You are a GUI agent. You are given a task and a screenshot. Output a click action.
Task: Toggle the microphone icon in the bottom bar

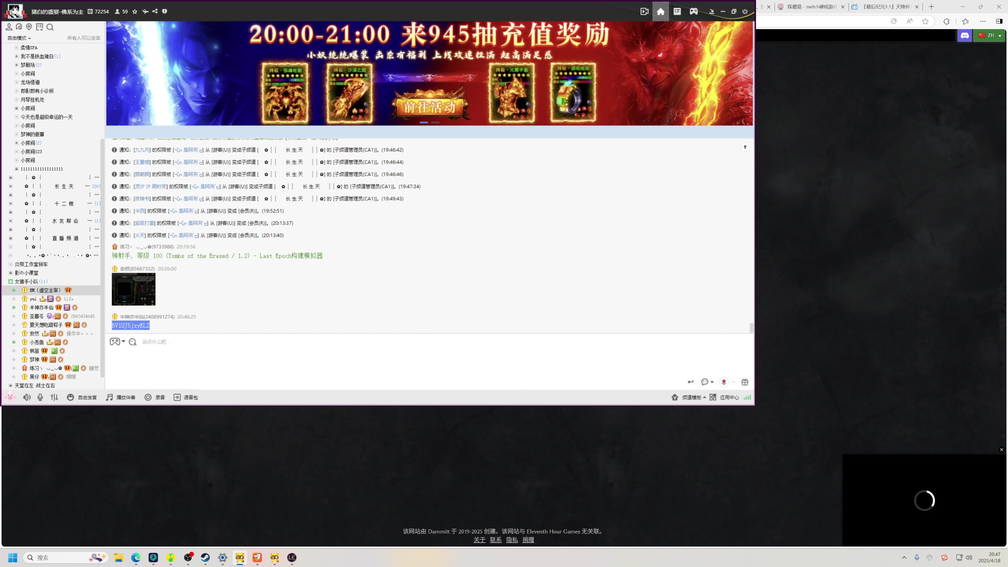[40, 397]
